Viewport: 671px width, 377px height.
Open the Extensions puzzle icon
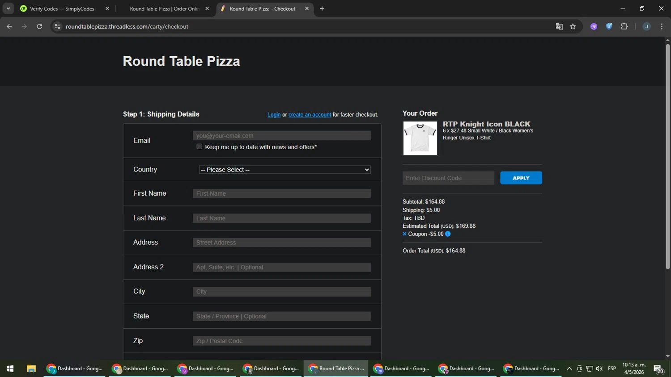point(624,26)
